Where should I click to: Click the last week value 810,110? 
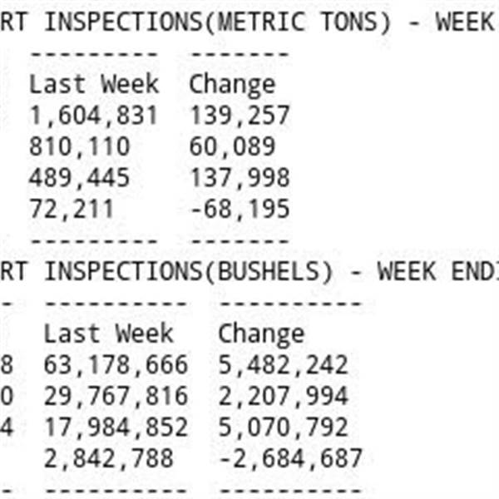coord(80,146)
